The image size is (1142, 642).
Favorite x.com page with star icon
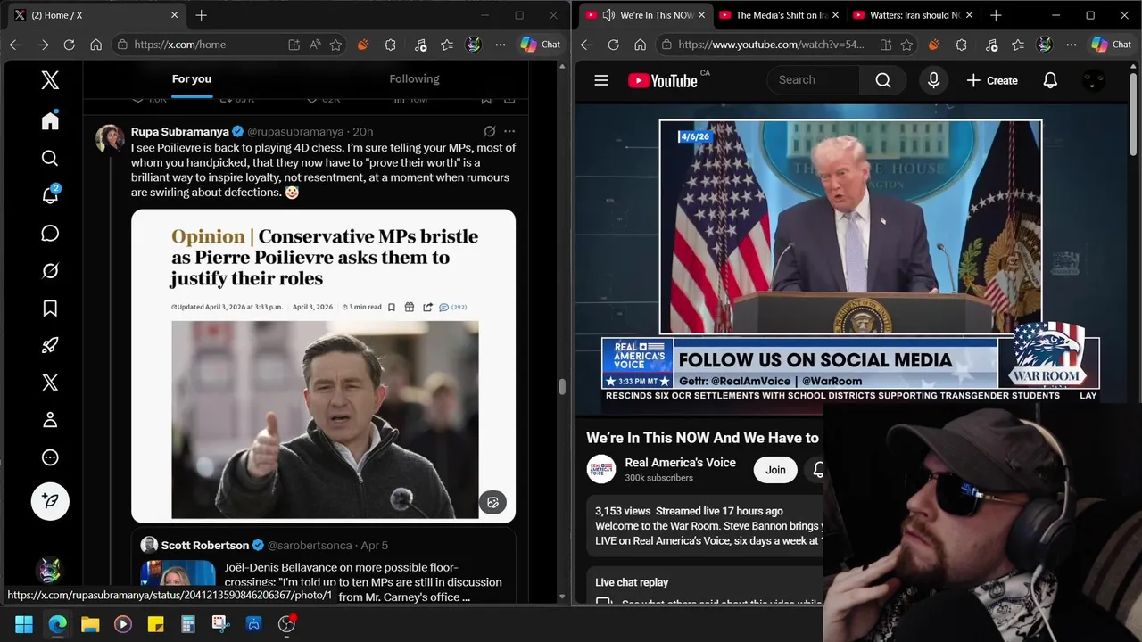335,45
